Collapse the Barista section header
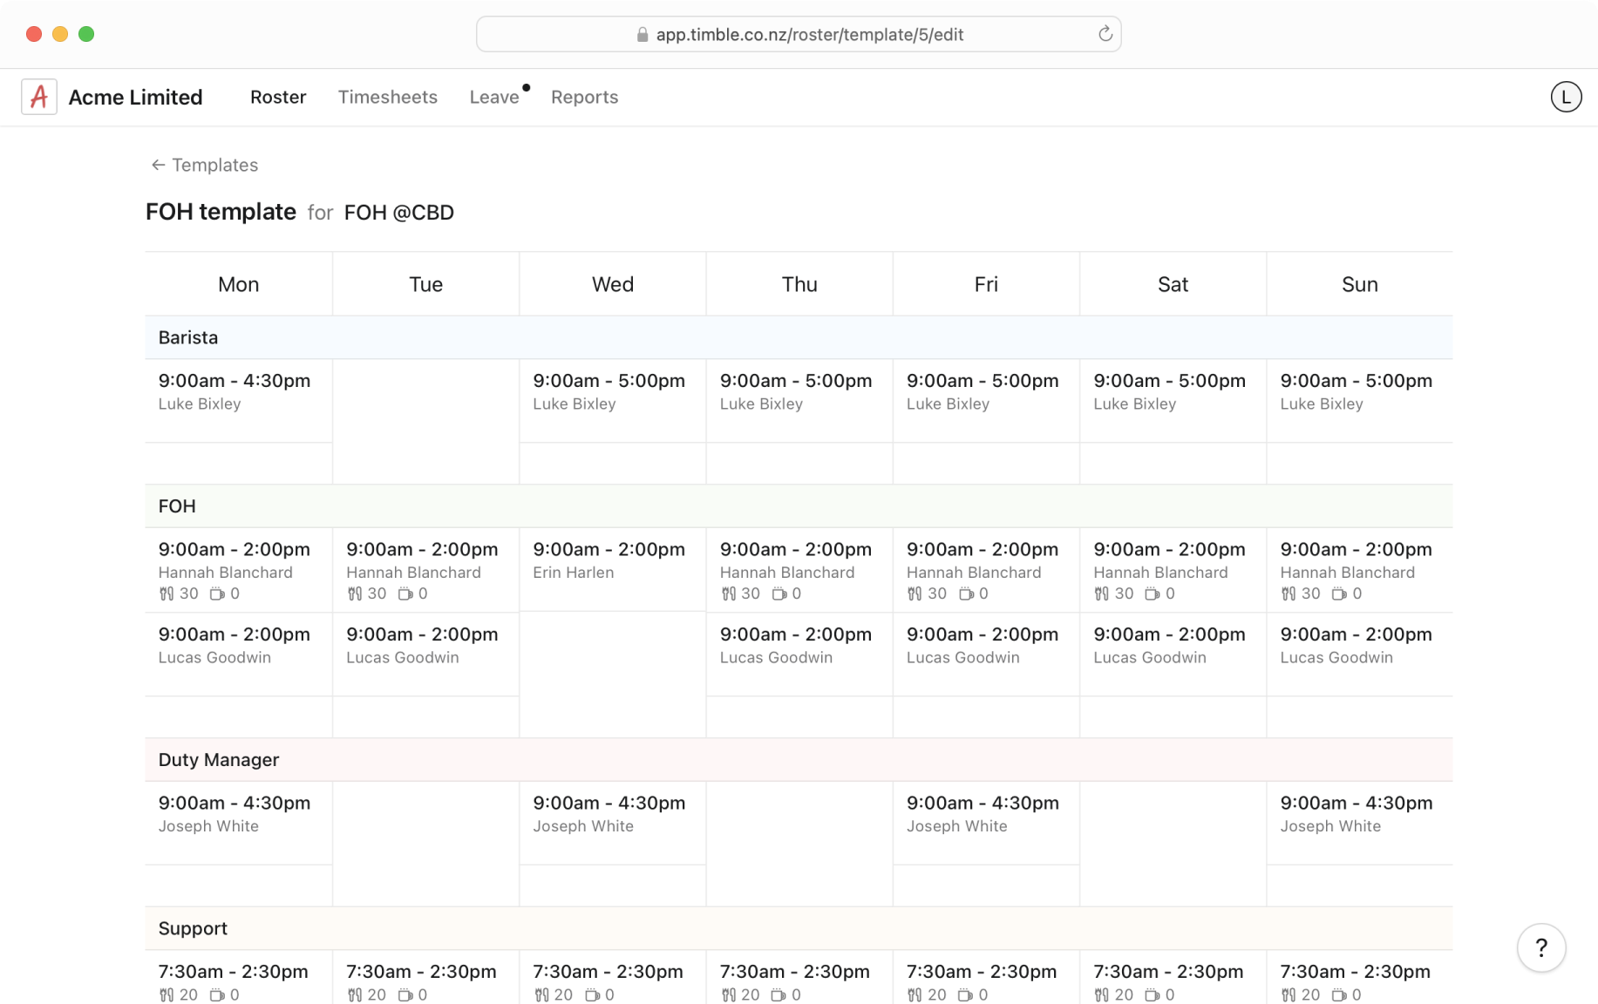This screenshot has width=1598, height=1004. 187,337
